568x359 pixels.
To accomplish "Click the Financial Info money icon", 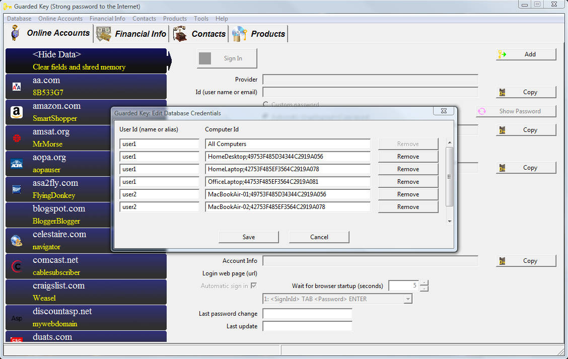I will tap(104, 34).
